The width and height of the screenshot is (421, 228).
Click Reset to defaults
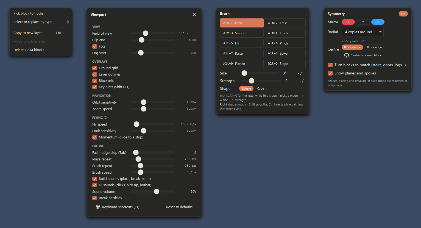pyautogui.click(x=179, y=207)
